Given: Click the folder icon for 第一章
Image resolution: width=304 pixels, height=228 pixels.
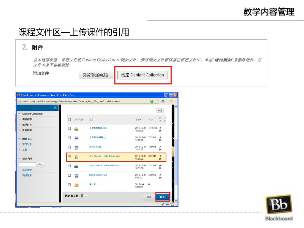Looking at the screenshot, I should tap(77, 185).
